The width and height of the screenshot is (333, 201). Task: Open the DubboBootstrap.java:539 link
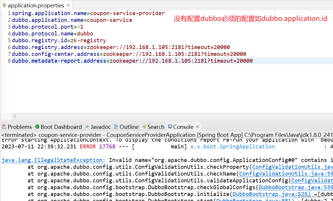coord(295,187)
